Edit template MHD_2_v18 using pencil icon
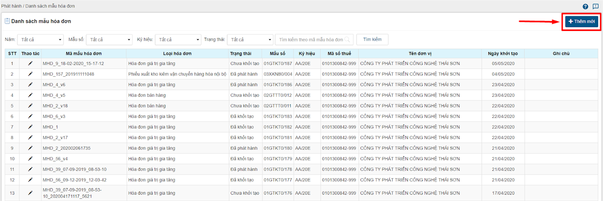The image size is (603, 201). 30,106
